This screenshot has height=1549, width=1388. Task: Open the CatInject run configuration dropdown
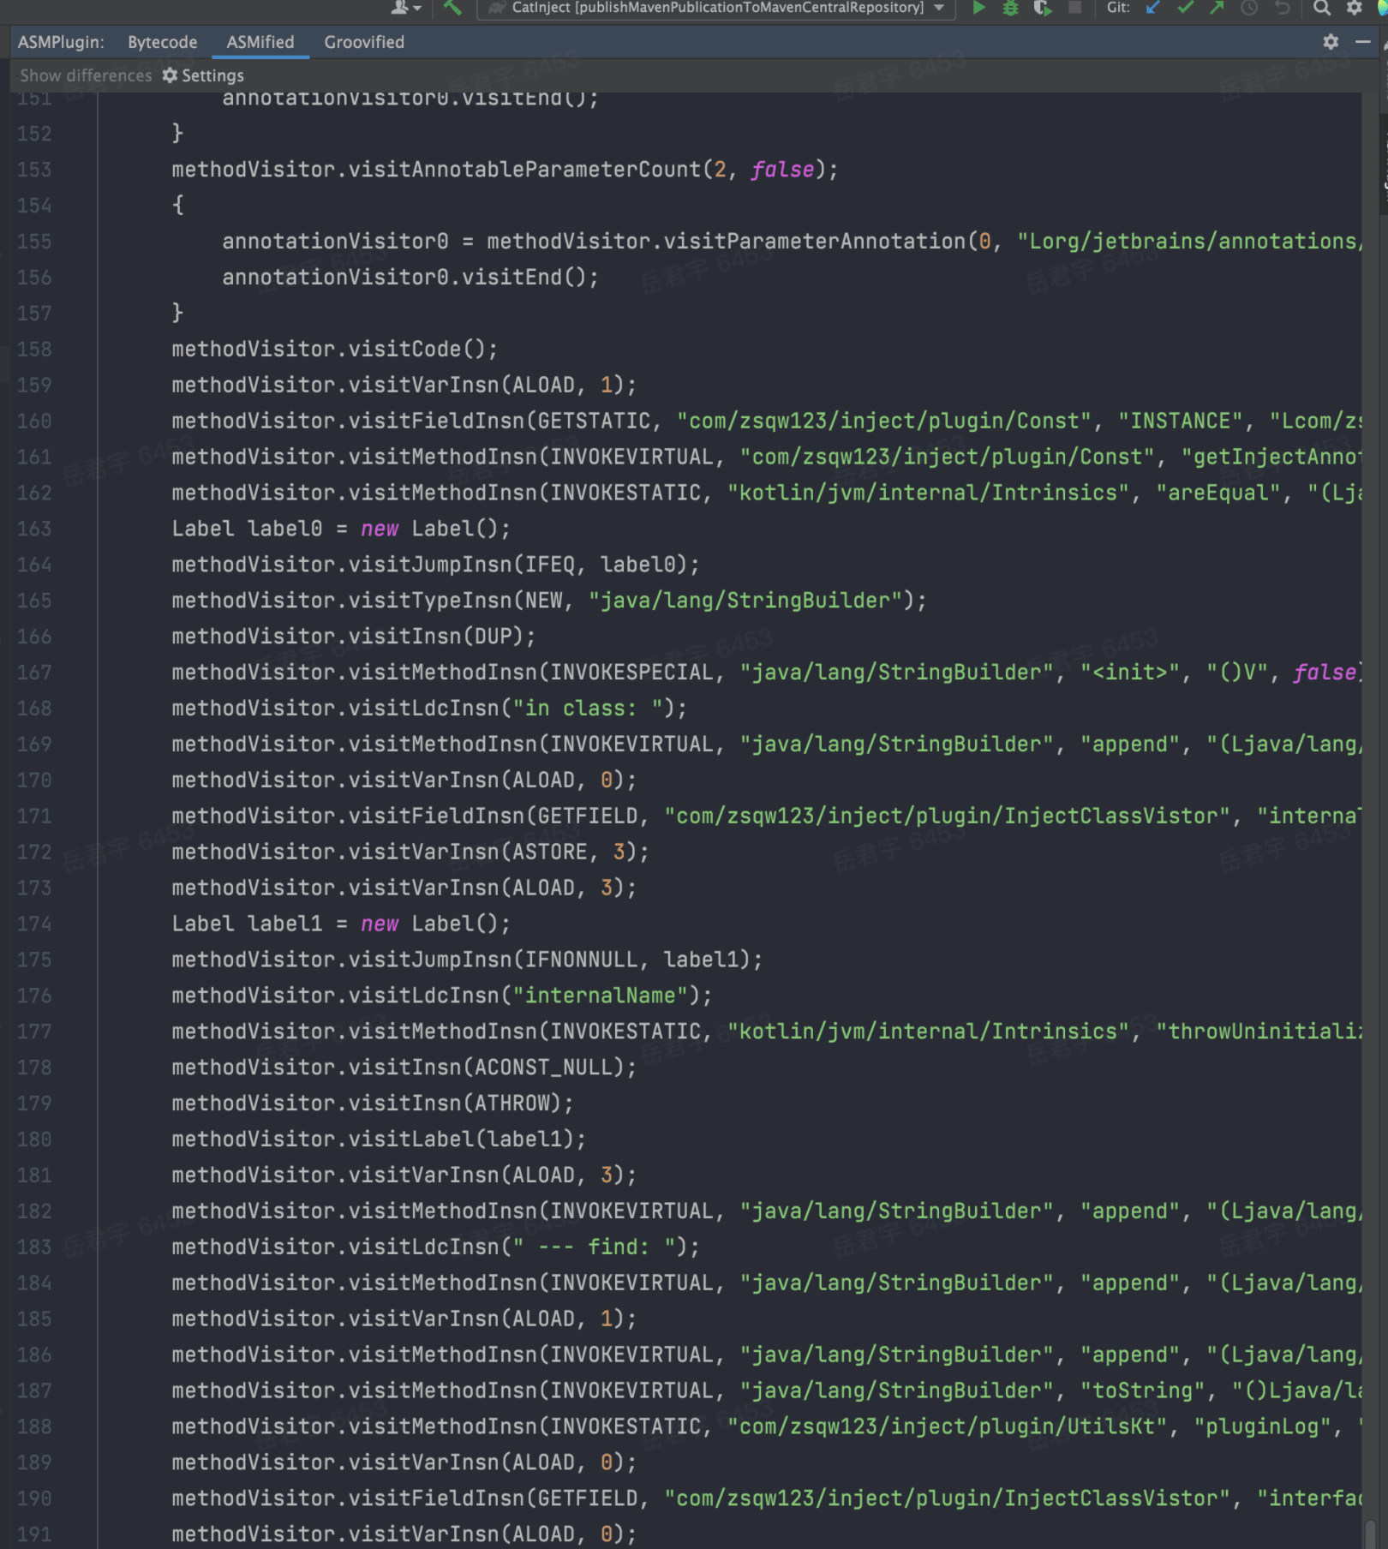click(x=716, y=8)
